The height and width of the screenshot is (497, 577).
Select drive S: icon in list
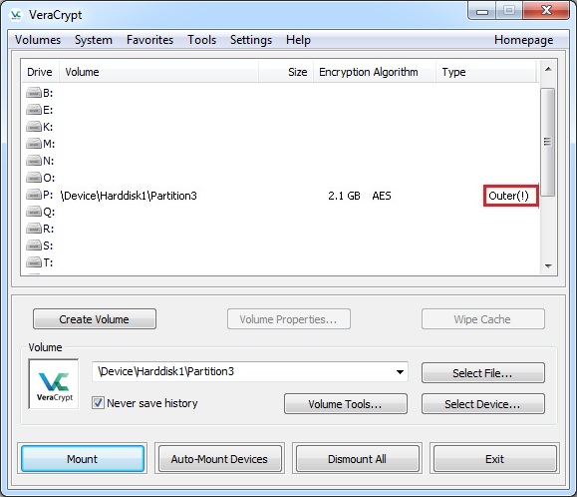tap(34, 245)
